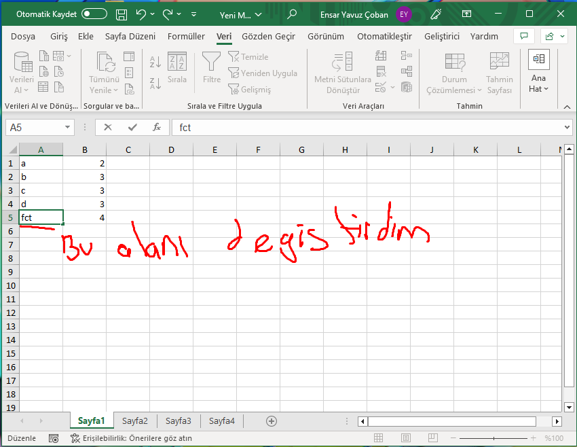Switch to the Geliştirici tab
577x447 pixels.
pyautogui.click(x=442, y=37)
